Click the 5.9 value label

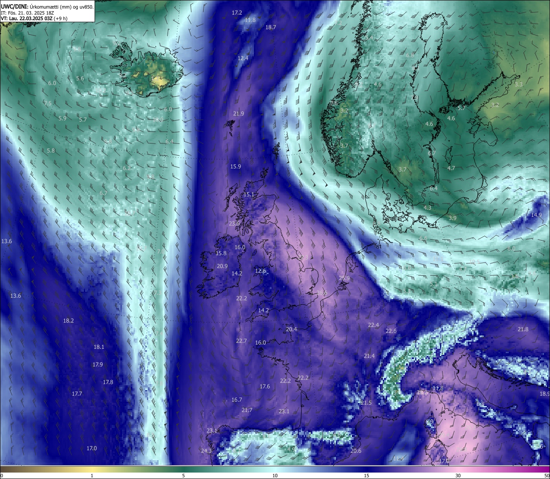pyautogui.click(x=62, y=119)
